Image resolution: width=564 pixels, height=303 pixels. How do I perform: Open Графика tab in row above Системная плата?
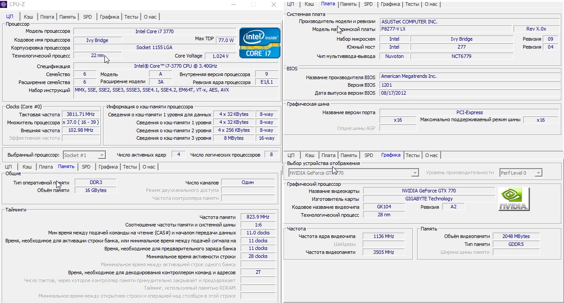coord(391,4)
